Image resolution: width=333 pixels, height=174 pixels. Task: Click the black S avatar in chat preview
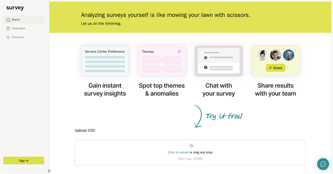206,67
